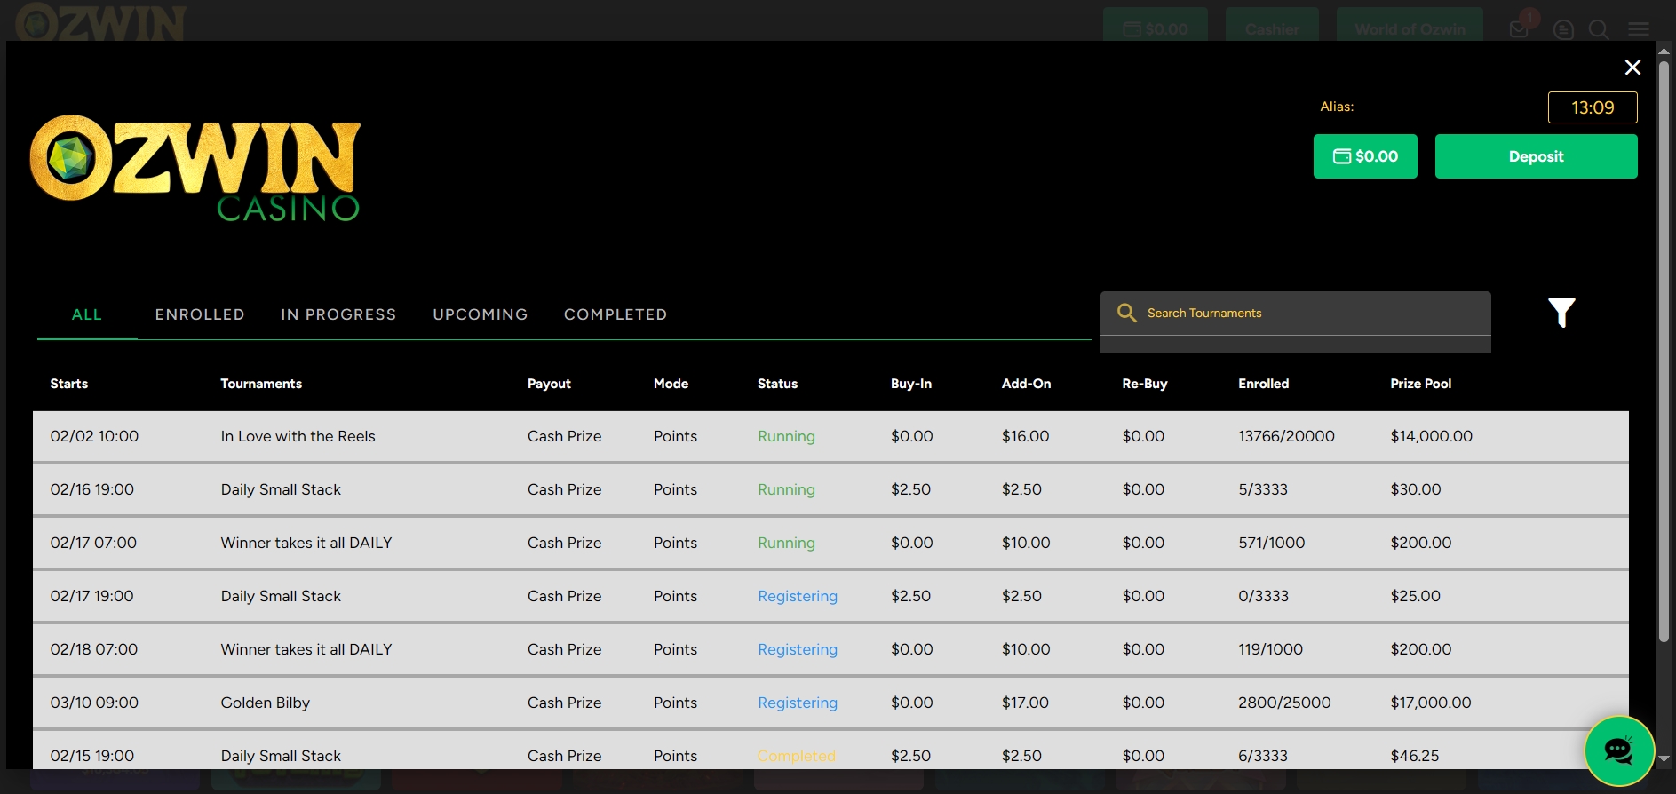This screenshot has width=1676, height=794.
Task: Click the $16.00 add-on value
Action: (1026, 436)
